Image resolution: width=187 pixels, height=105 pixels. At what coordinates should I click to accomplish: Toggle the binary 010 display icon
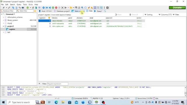coord(95,8)
